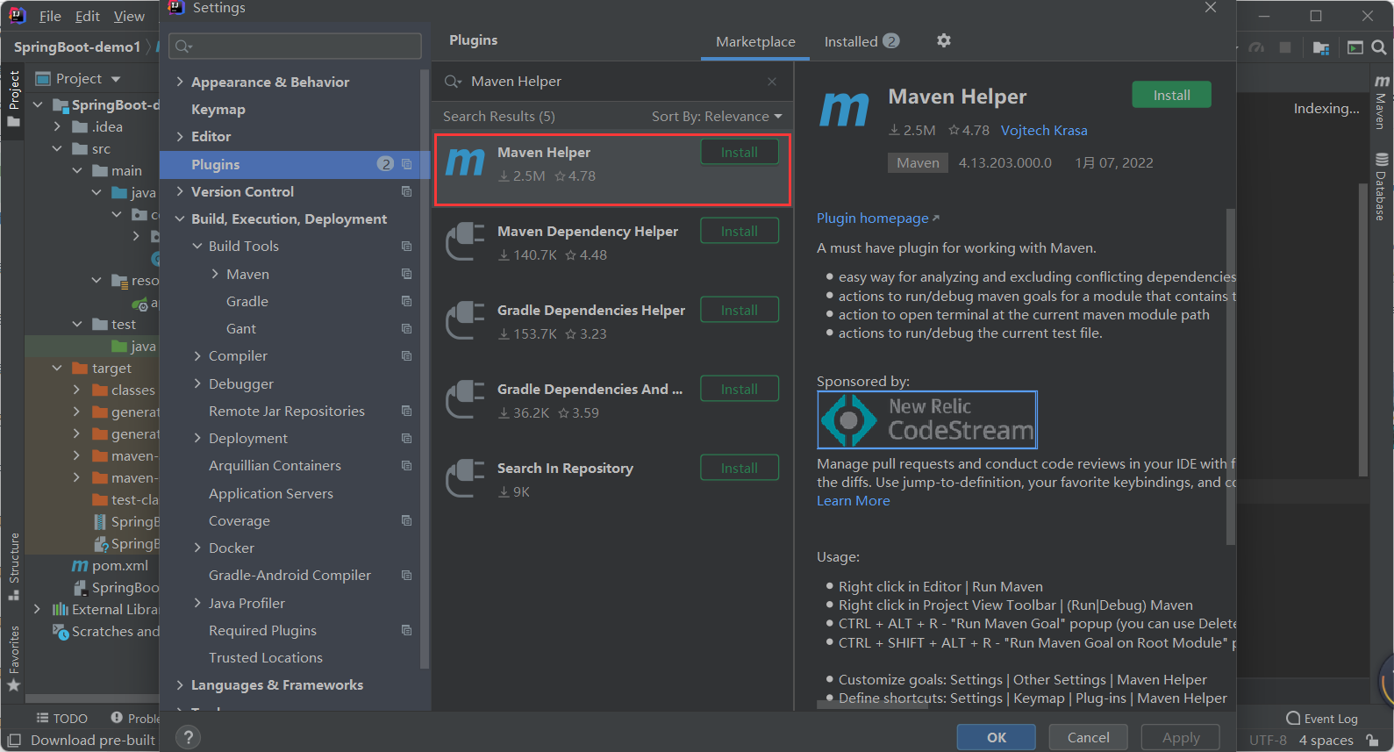Image resolution: width=1394 pixels, height=752 pixels.
Task: Click the IDE search everywhere magnifier
Action: [x=1379, y=47]
